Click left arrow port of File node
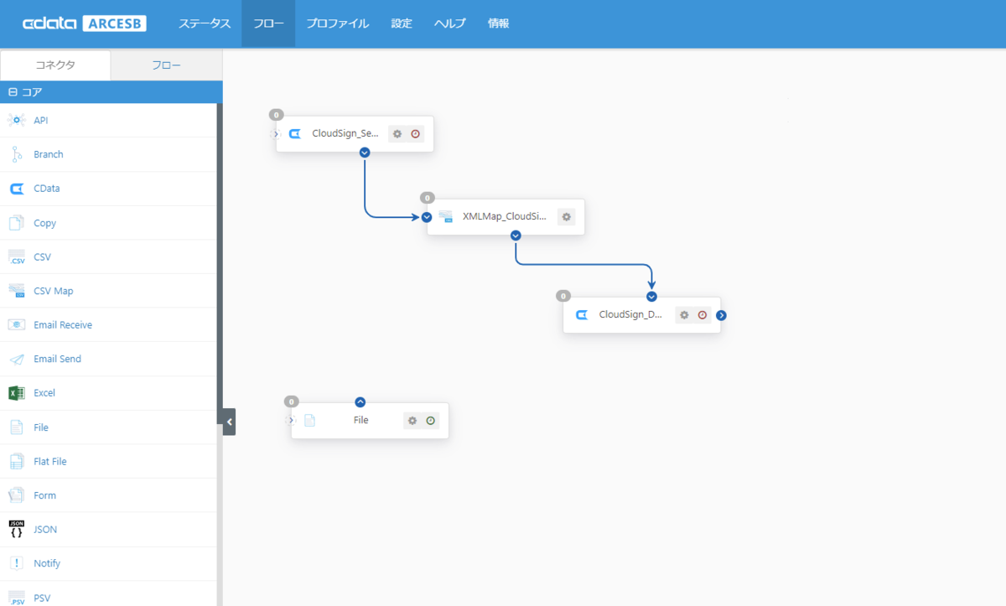This screenshot has height=606, width=1006. [291, 421]
